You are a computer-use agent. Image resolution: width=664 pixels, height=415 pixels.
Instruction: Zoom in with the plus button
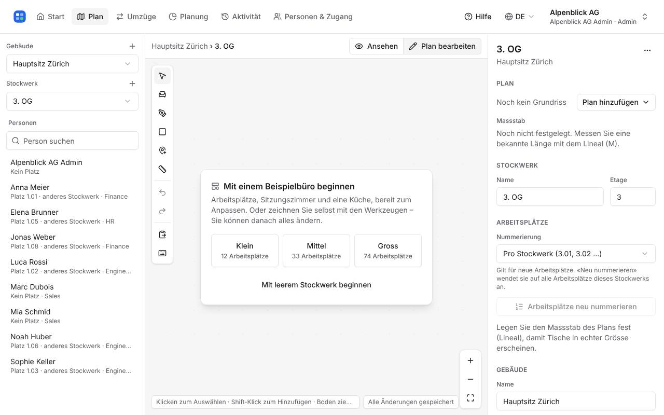(471, 361)
